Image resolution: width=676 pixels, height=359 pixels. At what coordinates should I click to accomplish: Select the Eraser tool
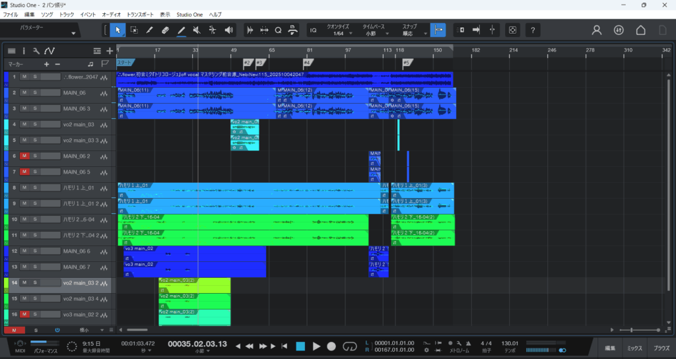(165, 30)
